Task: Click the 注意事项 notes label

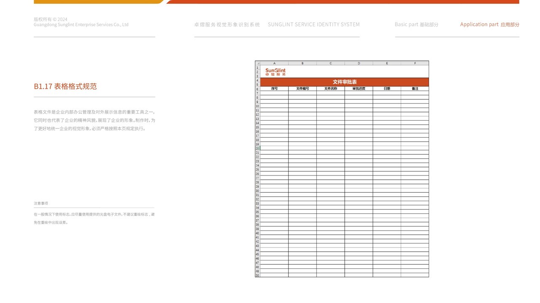Action: (41, 203)
